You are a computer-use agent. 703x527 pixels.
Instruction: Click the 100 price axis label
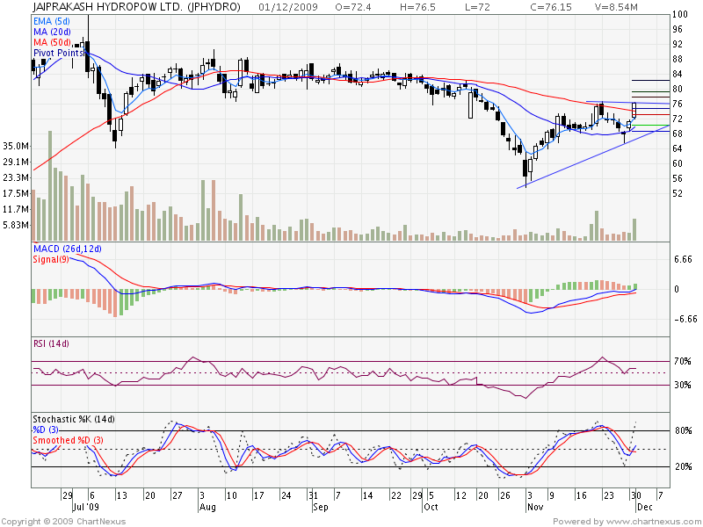click(x=680, y=14)
